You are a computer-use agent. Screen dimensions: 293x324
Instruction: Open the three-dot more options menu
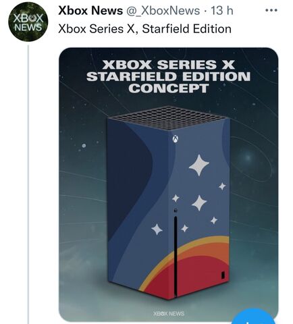pos(271,10)
